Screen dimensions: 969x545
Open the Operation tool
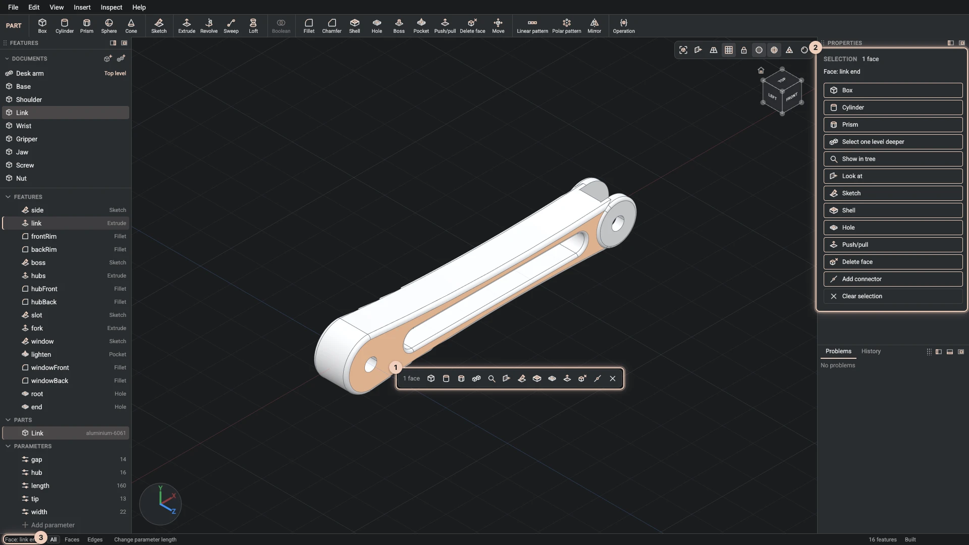[x=624, y=26]
